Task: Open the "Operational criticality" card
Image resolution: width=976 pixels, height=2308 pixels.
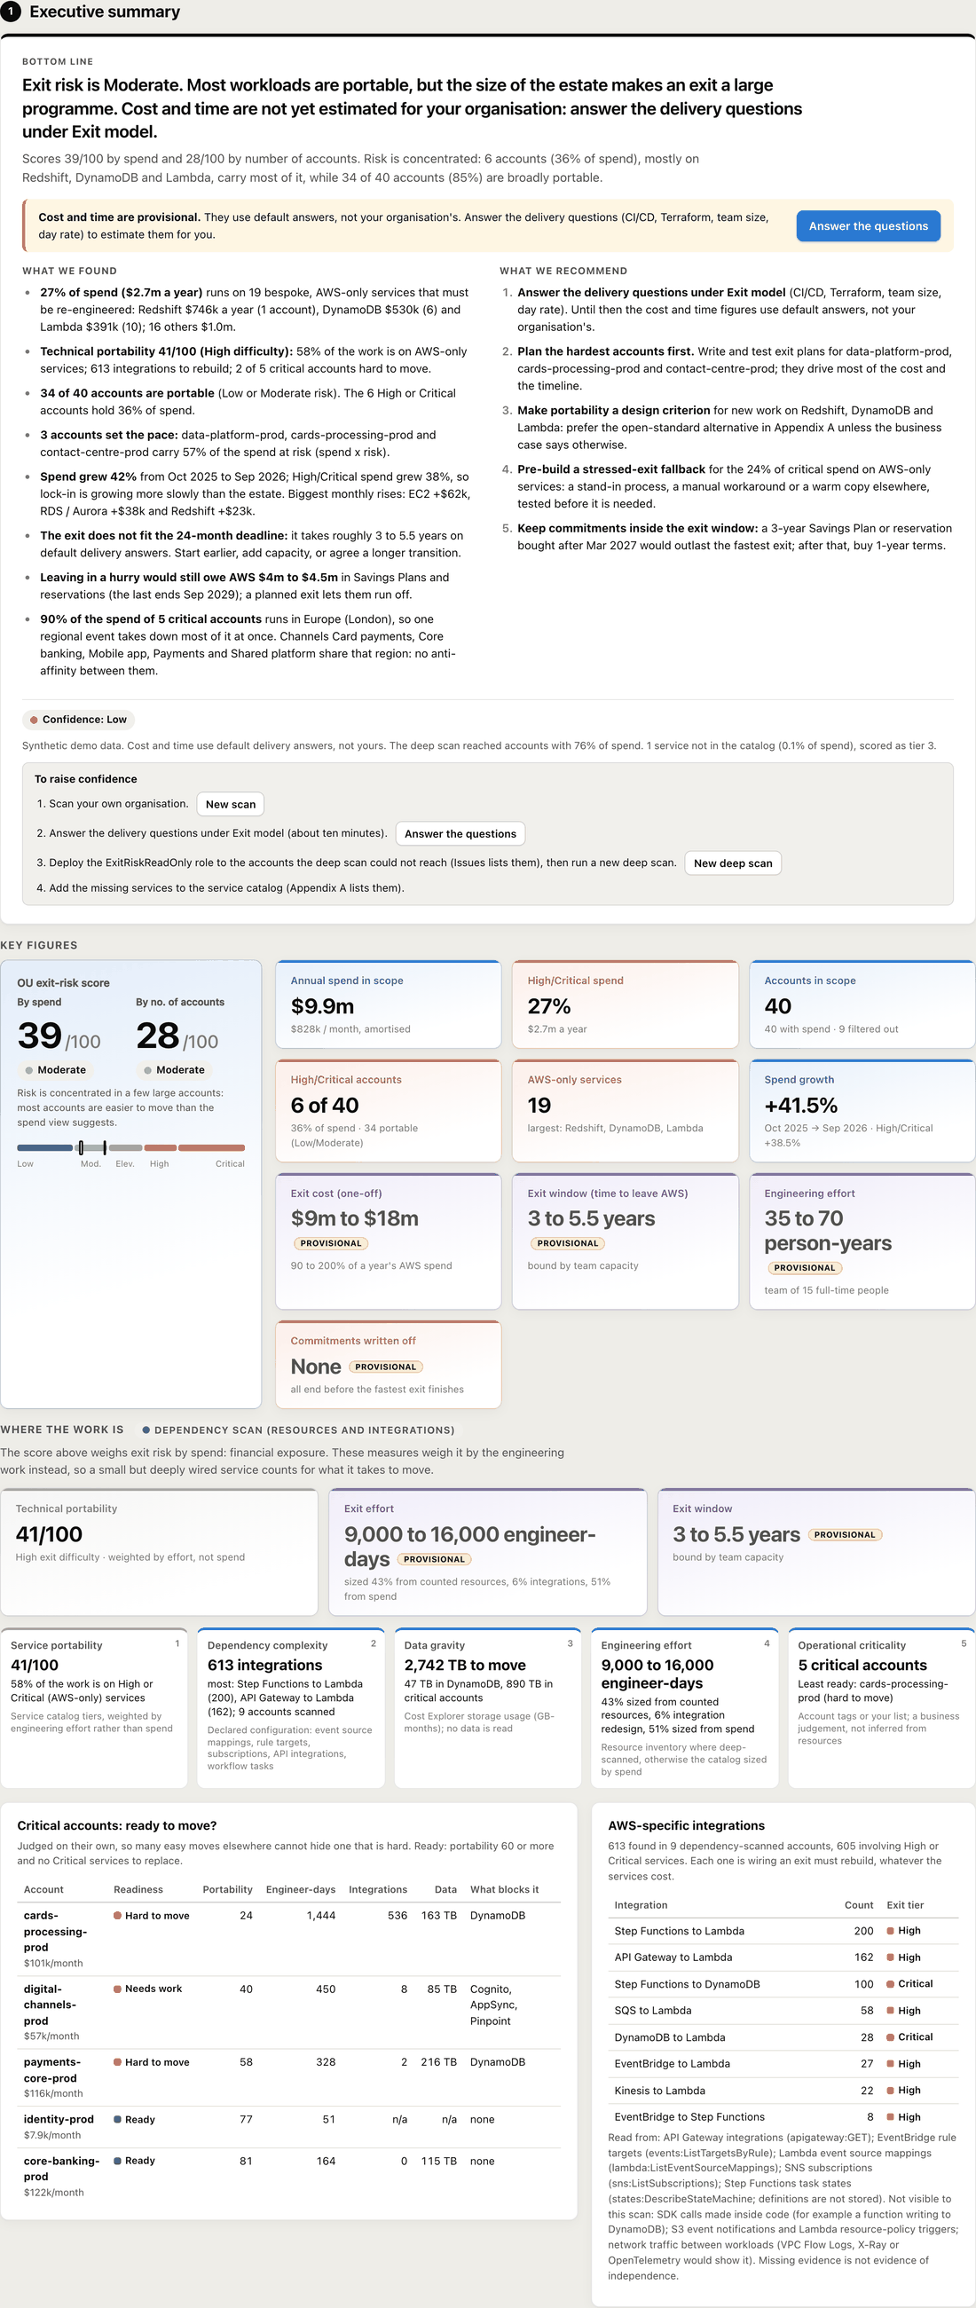Action: click(881, 1707)
